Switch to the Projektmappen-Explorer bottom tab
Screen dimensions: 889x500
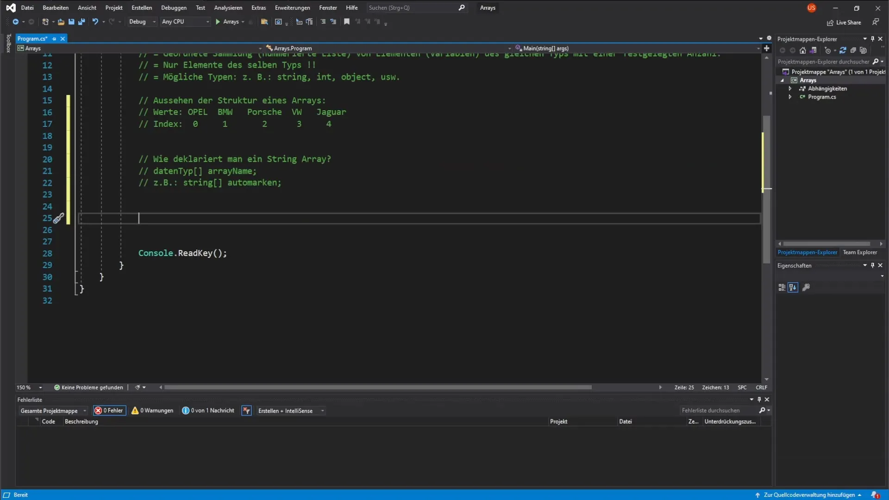coord(807,252)
